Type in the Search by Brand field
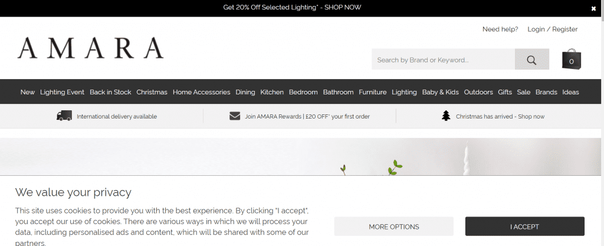The height and width of the screenshot is (246, 604). coord(443,60)
